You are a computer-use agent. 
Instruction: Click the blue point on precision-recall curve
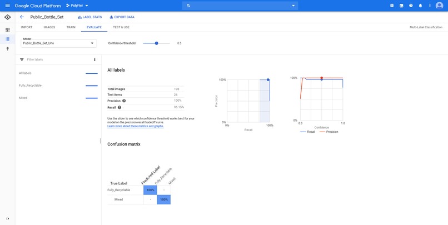[268, 80]
